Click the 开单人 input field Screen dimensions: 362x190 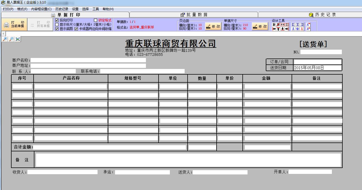pyautogui.click(x=310, y=172)
